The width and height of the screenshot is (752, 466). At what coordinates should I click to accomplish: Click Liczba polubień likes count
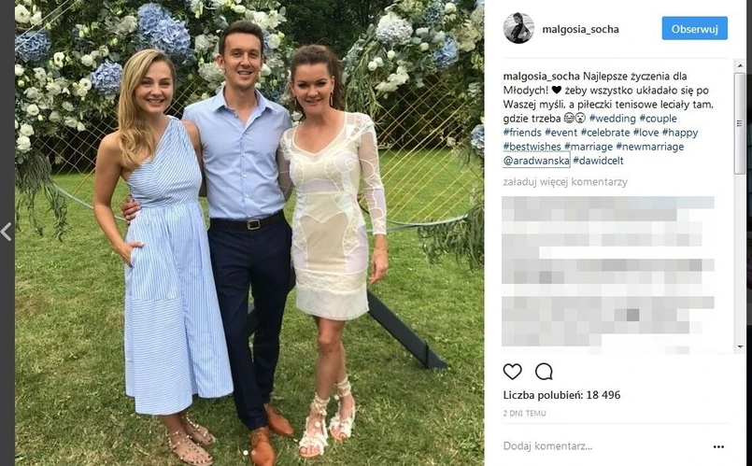[561, 395]
